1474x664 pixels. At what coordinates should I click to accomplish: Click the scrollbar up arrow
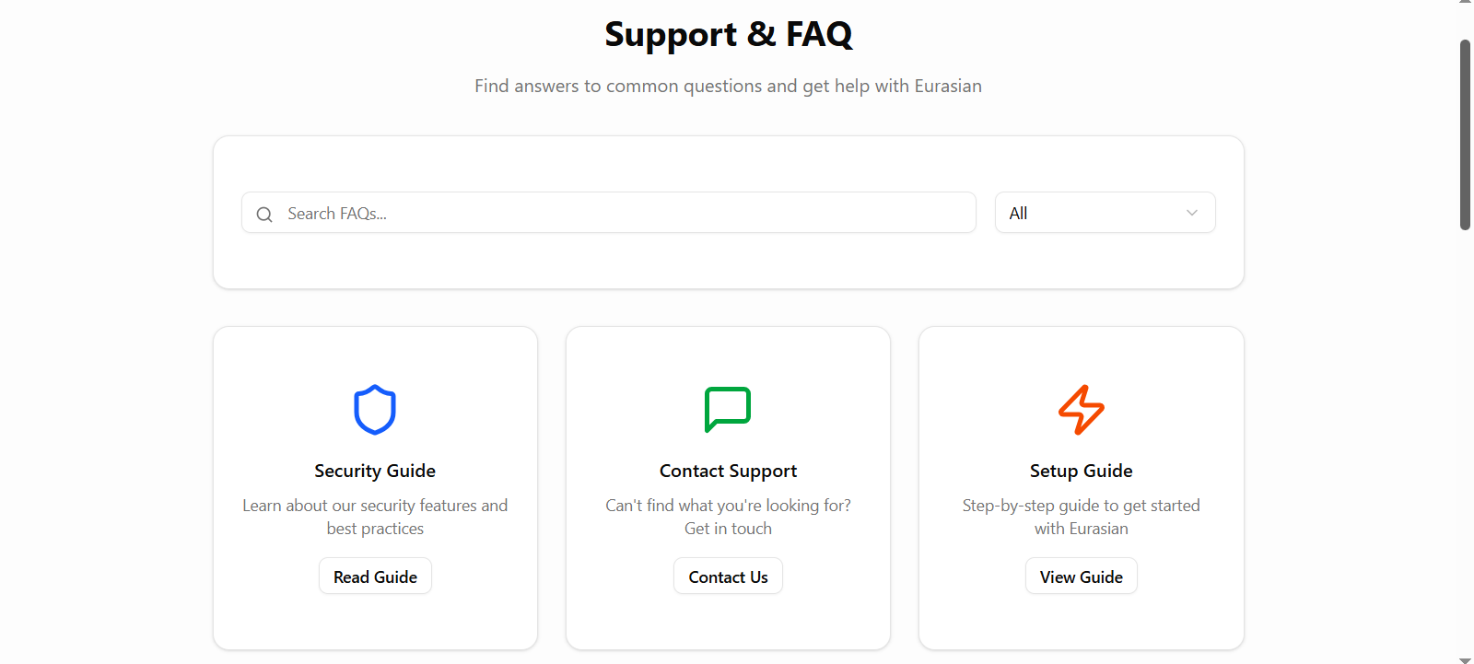point(1465,4)
